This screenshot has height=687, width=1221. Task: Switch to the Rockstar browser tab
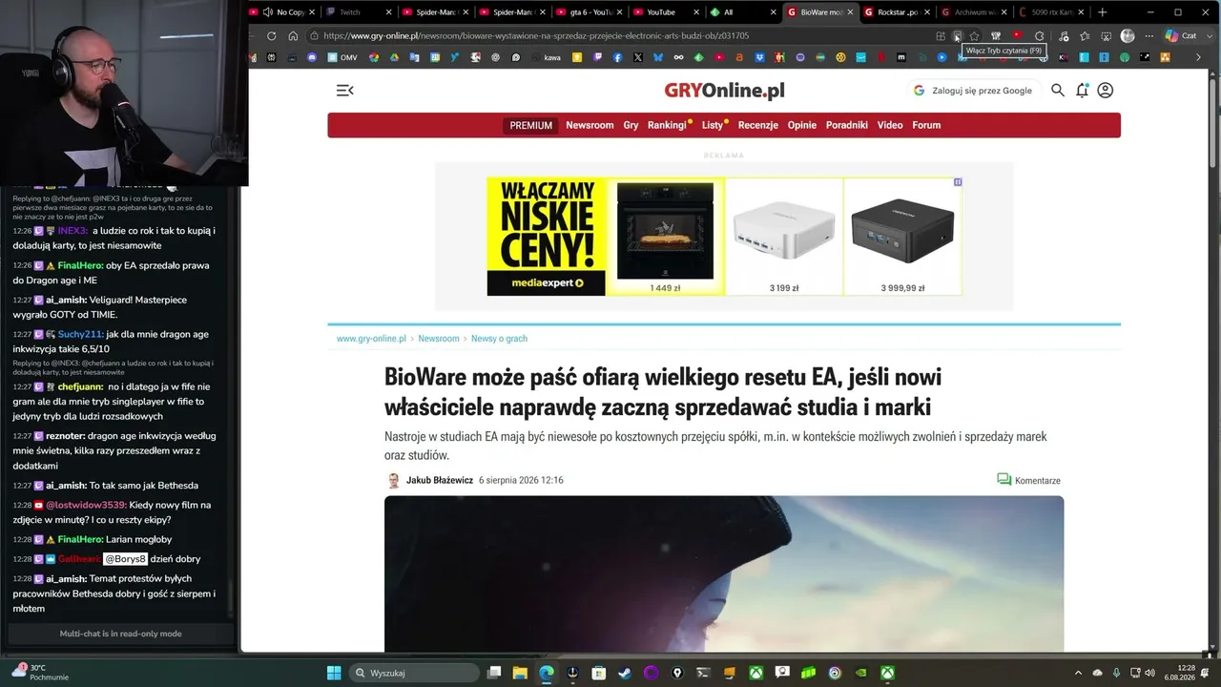(x=897, y=12)
